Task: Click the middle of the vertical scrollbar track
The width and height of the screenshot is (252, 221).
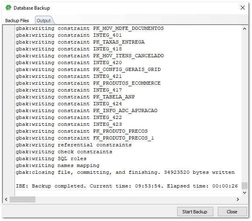Action: [x=245, y=111]
